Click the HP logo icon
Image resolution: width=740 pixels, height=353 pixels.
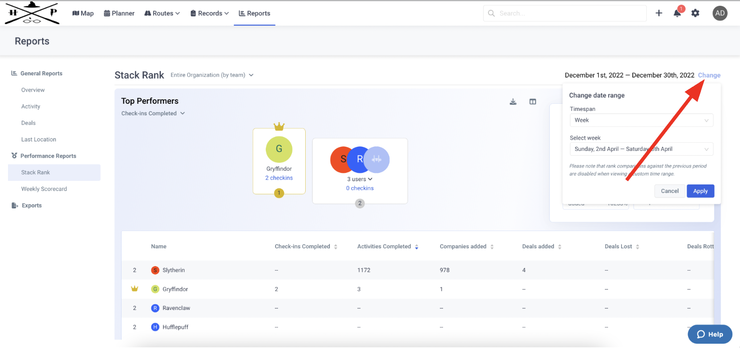(32, 12)
